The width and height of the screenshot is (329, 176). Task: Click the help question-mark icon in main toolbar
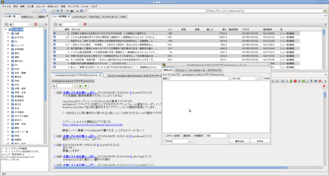[81, 11]
